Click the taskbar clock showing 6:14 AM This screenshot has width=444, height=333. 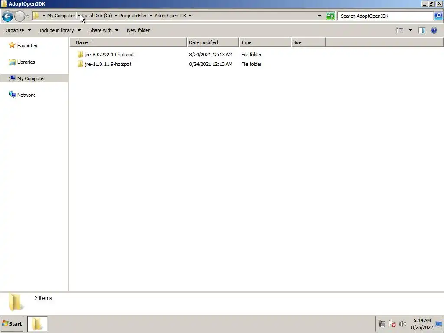click(x=422, y=324)
